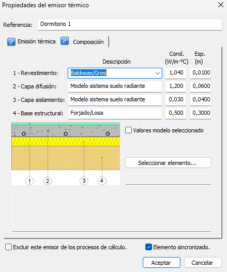Confirm with the Aceptar button
Screen dimensions: 227x272
click(161, 263)
